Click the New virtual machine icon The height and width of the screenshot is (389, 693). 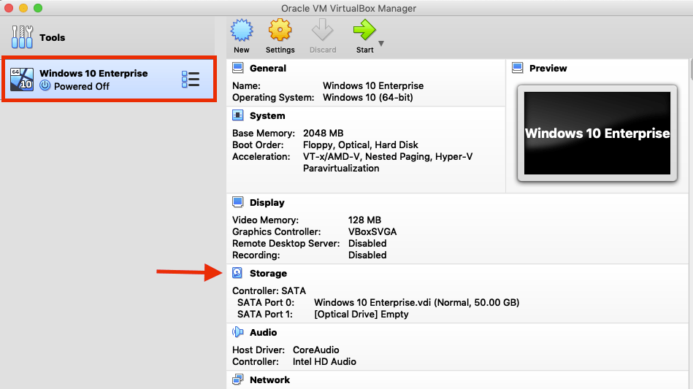[241, 31]
